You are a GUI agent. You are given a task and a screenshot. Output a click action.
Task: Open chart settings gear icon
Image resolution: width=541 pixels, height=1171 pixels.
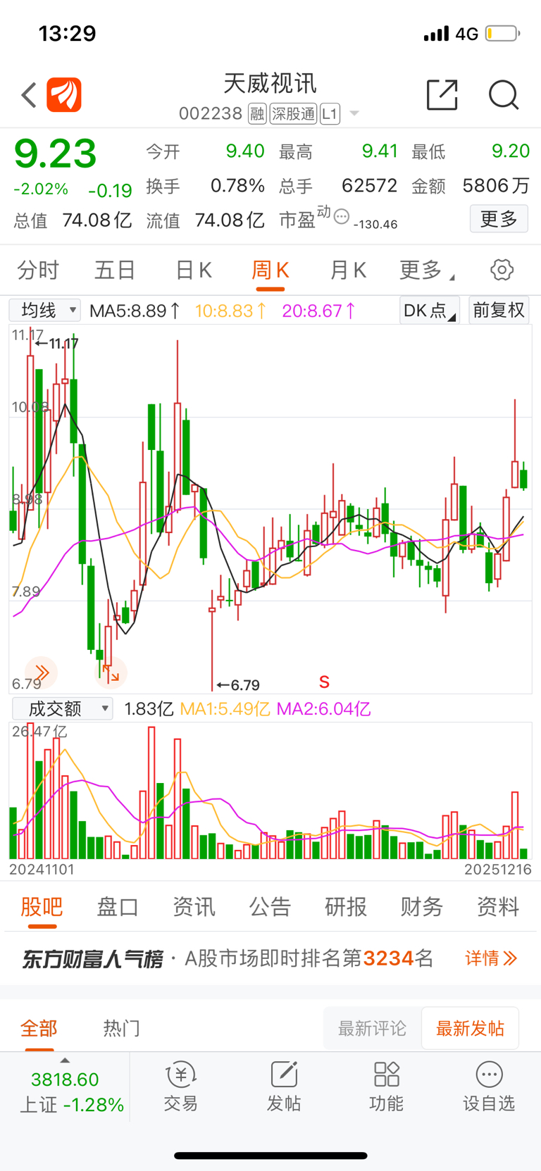tap(502, 270)
